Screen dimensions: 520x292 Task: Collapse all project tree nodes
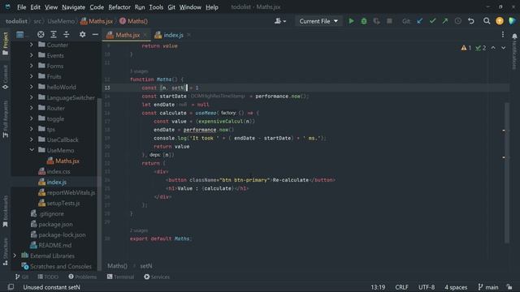coord(67,34)
